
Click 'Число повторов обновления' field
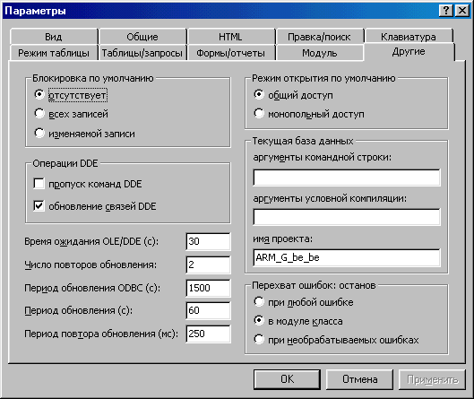(208, 265)
